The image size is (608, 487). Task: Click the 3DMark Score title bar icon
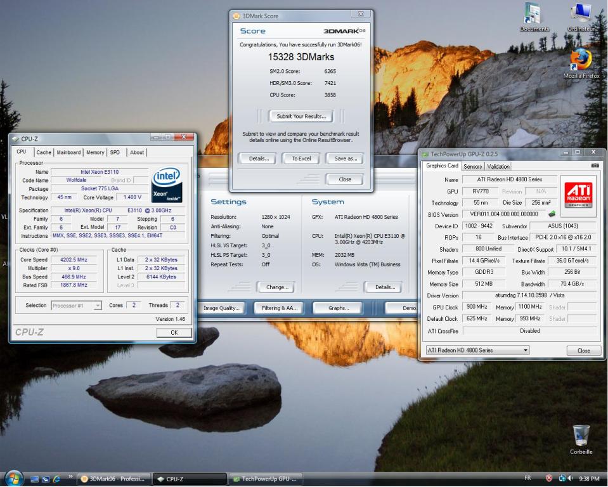coord(236,16)
